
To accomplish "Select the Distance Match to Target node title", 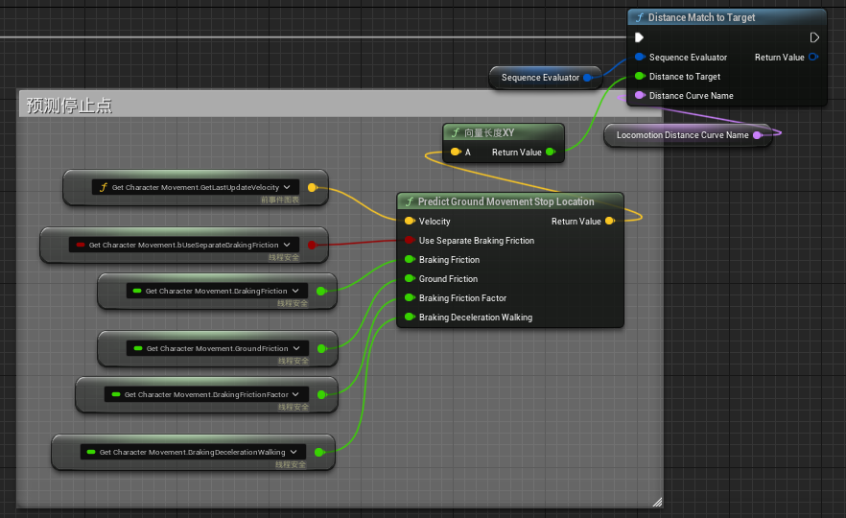I will click(x=701, y=17).
